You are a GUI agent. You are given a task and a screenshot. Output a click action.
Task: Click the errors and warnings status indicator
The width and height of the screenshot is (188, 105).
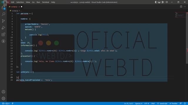(6, 104)
